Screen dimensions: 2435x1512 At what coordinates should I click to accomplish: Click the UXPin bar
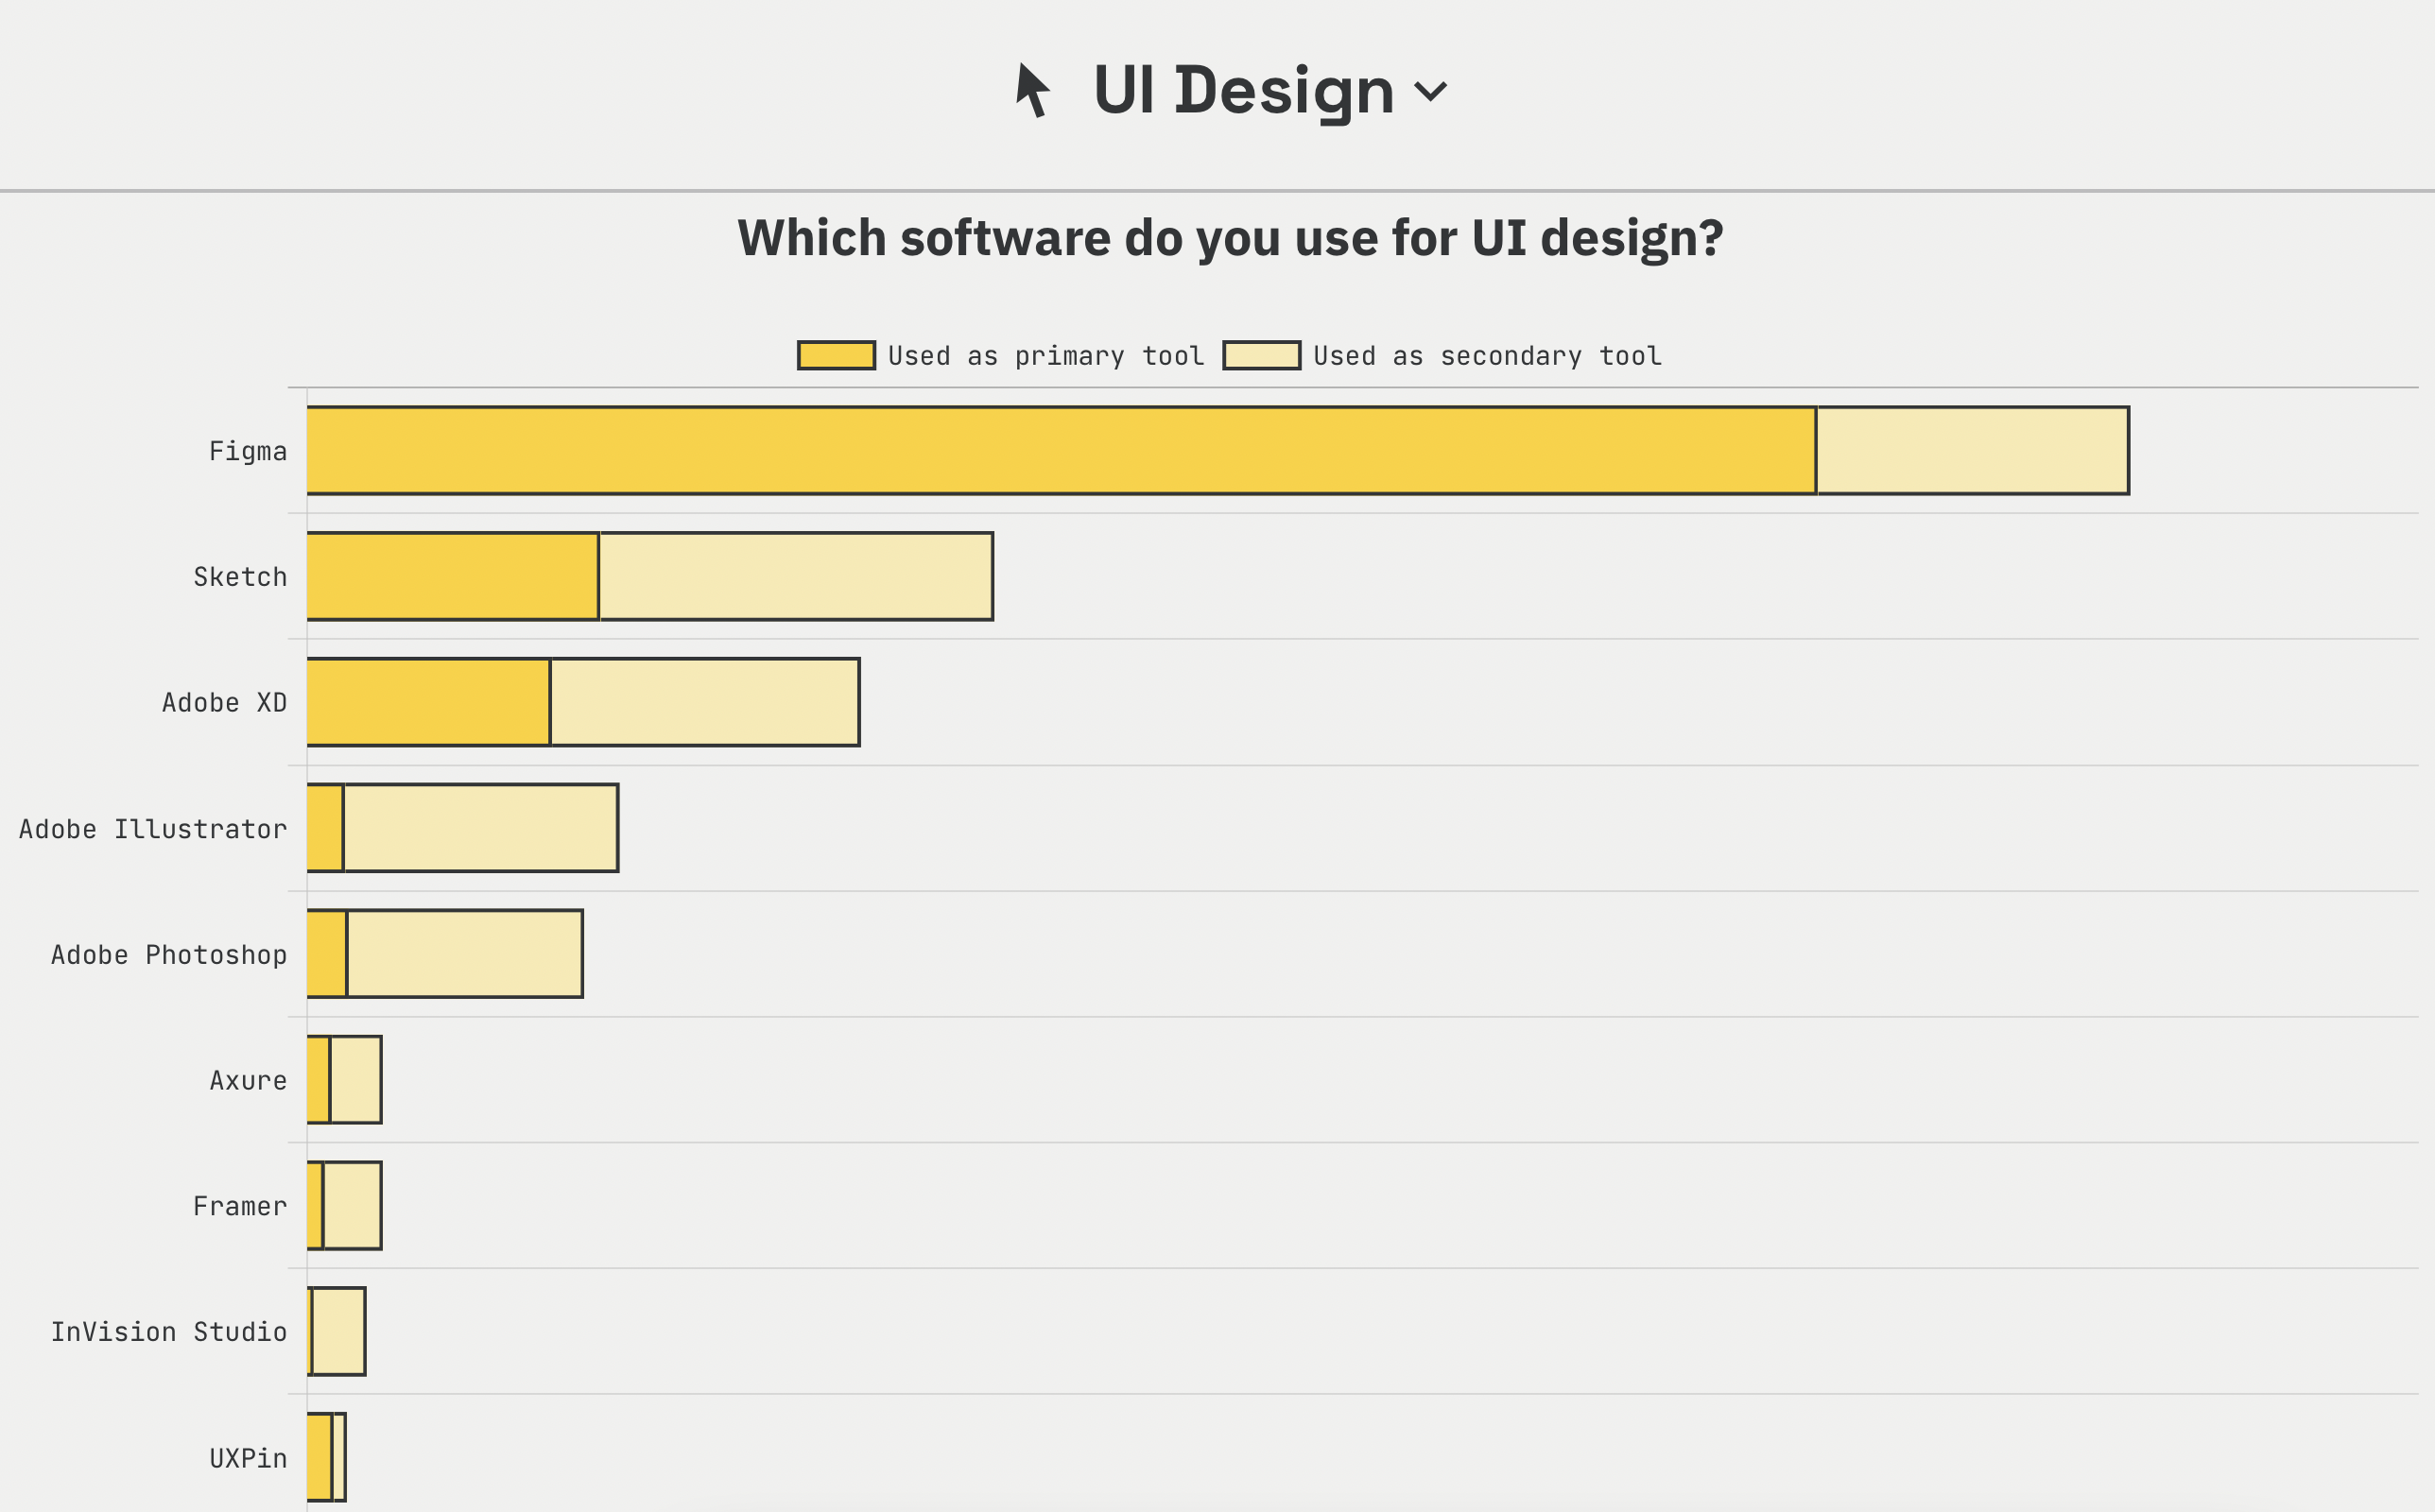click(326, 1458)
